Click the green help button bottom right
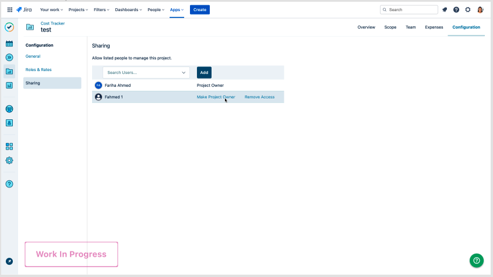The height and width of the screenshot is (277, 493). [476, 260]
